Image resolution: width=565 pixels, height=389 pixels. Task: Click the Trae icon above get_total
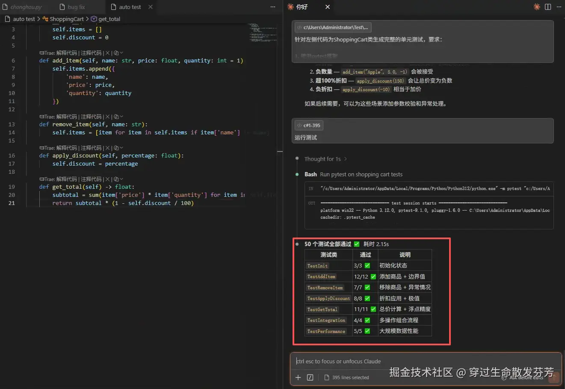click(x=41, y=179)
